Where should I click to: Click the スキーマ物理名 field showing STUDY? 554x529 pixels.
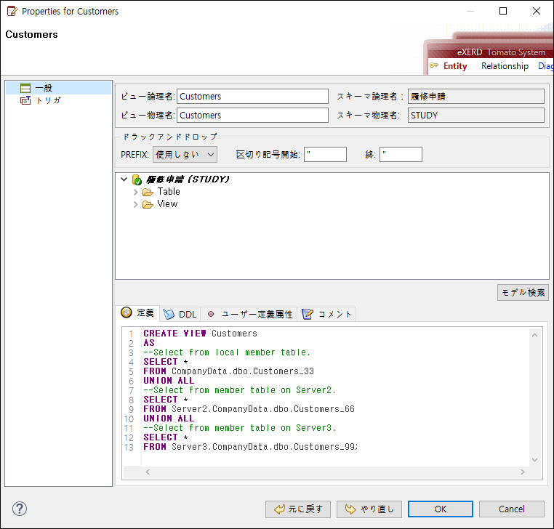(475, 115)
